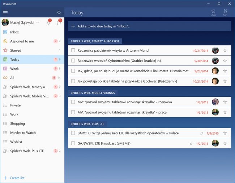This screenshot has height=183, width=235.
Task: Check off Jak, gdzie, po co metro task
Action: point(73,71)
